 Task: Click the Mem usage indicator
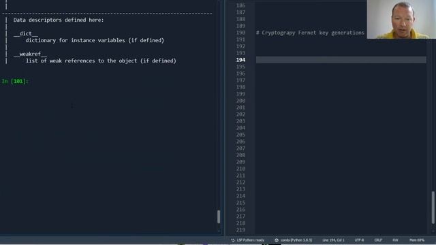417,240
